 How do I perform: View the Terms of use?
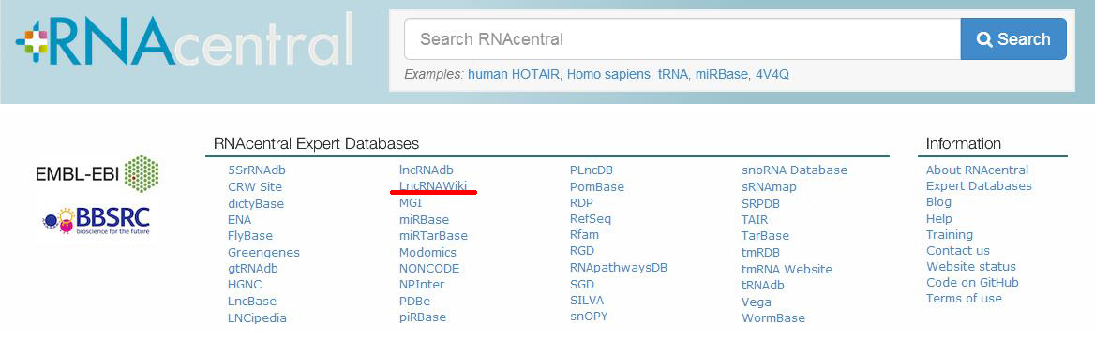[964, 298]
